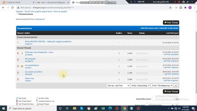Click the bottom Post Thread button

[171, 92]
